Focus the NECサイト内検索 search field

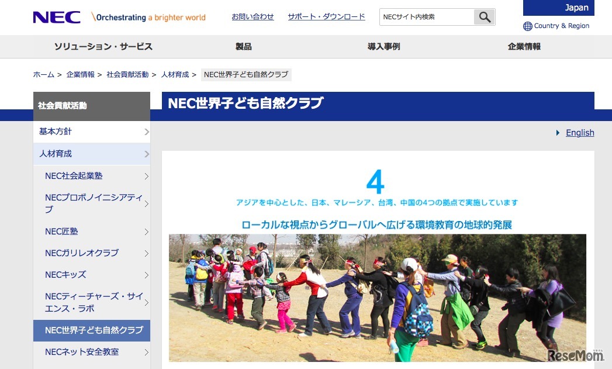[x=427, y=17]
